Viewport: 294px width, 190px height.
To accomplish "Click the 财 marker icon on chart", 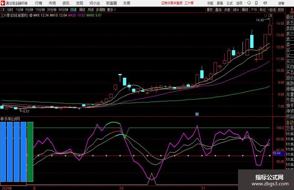I will [x=197, y=114].
